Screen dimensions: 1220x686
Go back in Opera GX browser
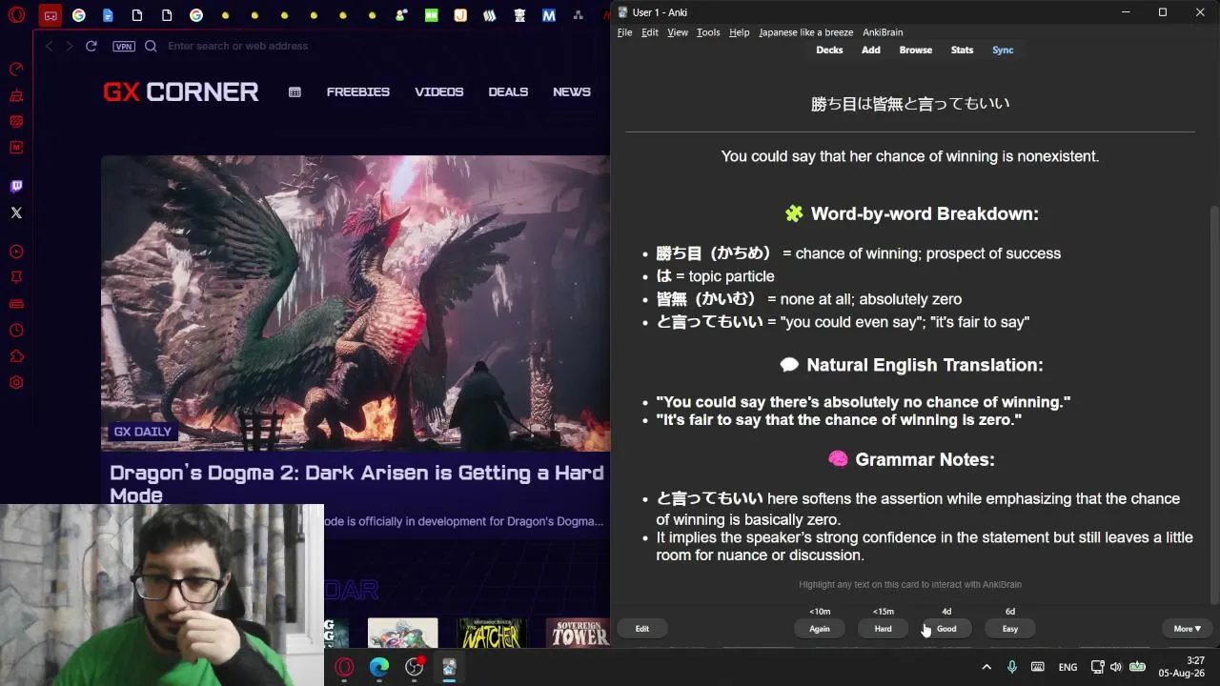(50, 46)
